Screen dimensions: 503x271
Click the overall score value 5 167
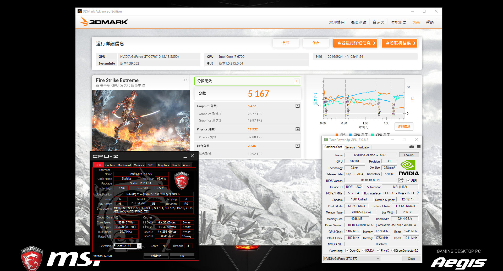[258, 94]
